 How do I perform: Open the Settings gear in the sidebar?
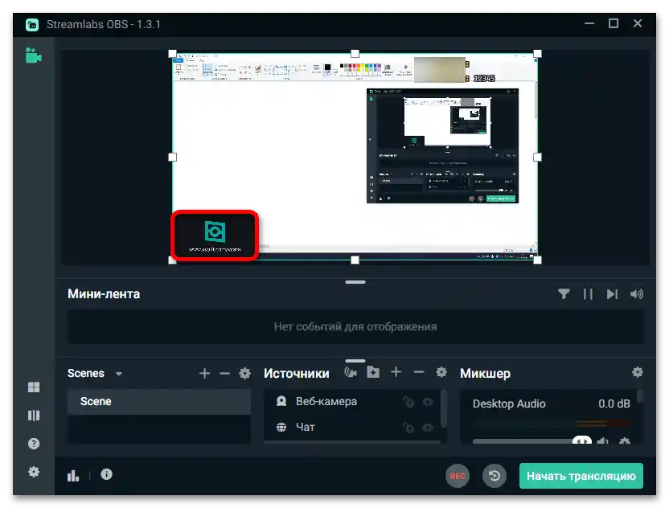tap(34, 472)
